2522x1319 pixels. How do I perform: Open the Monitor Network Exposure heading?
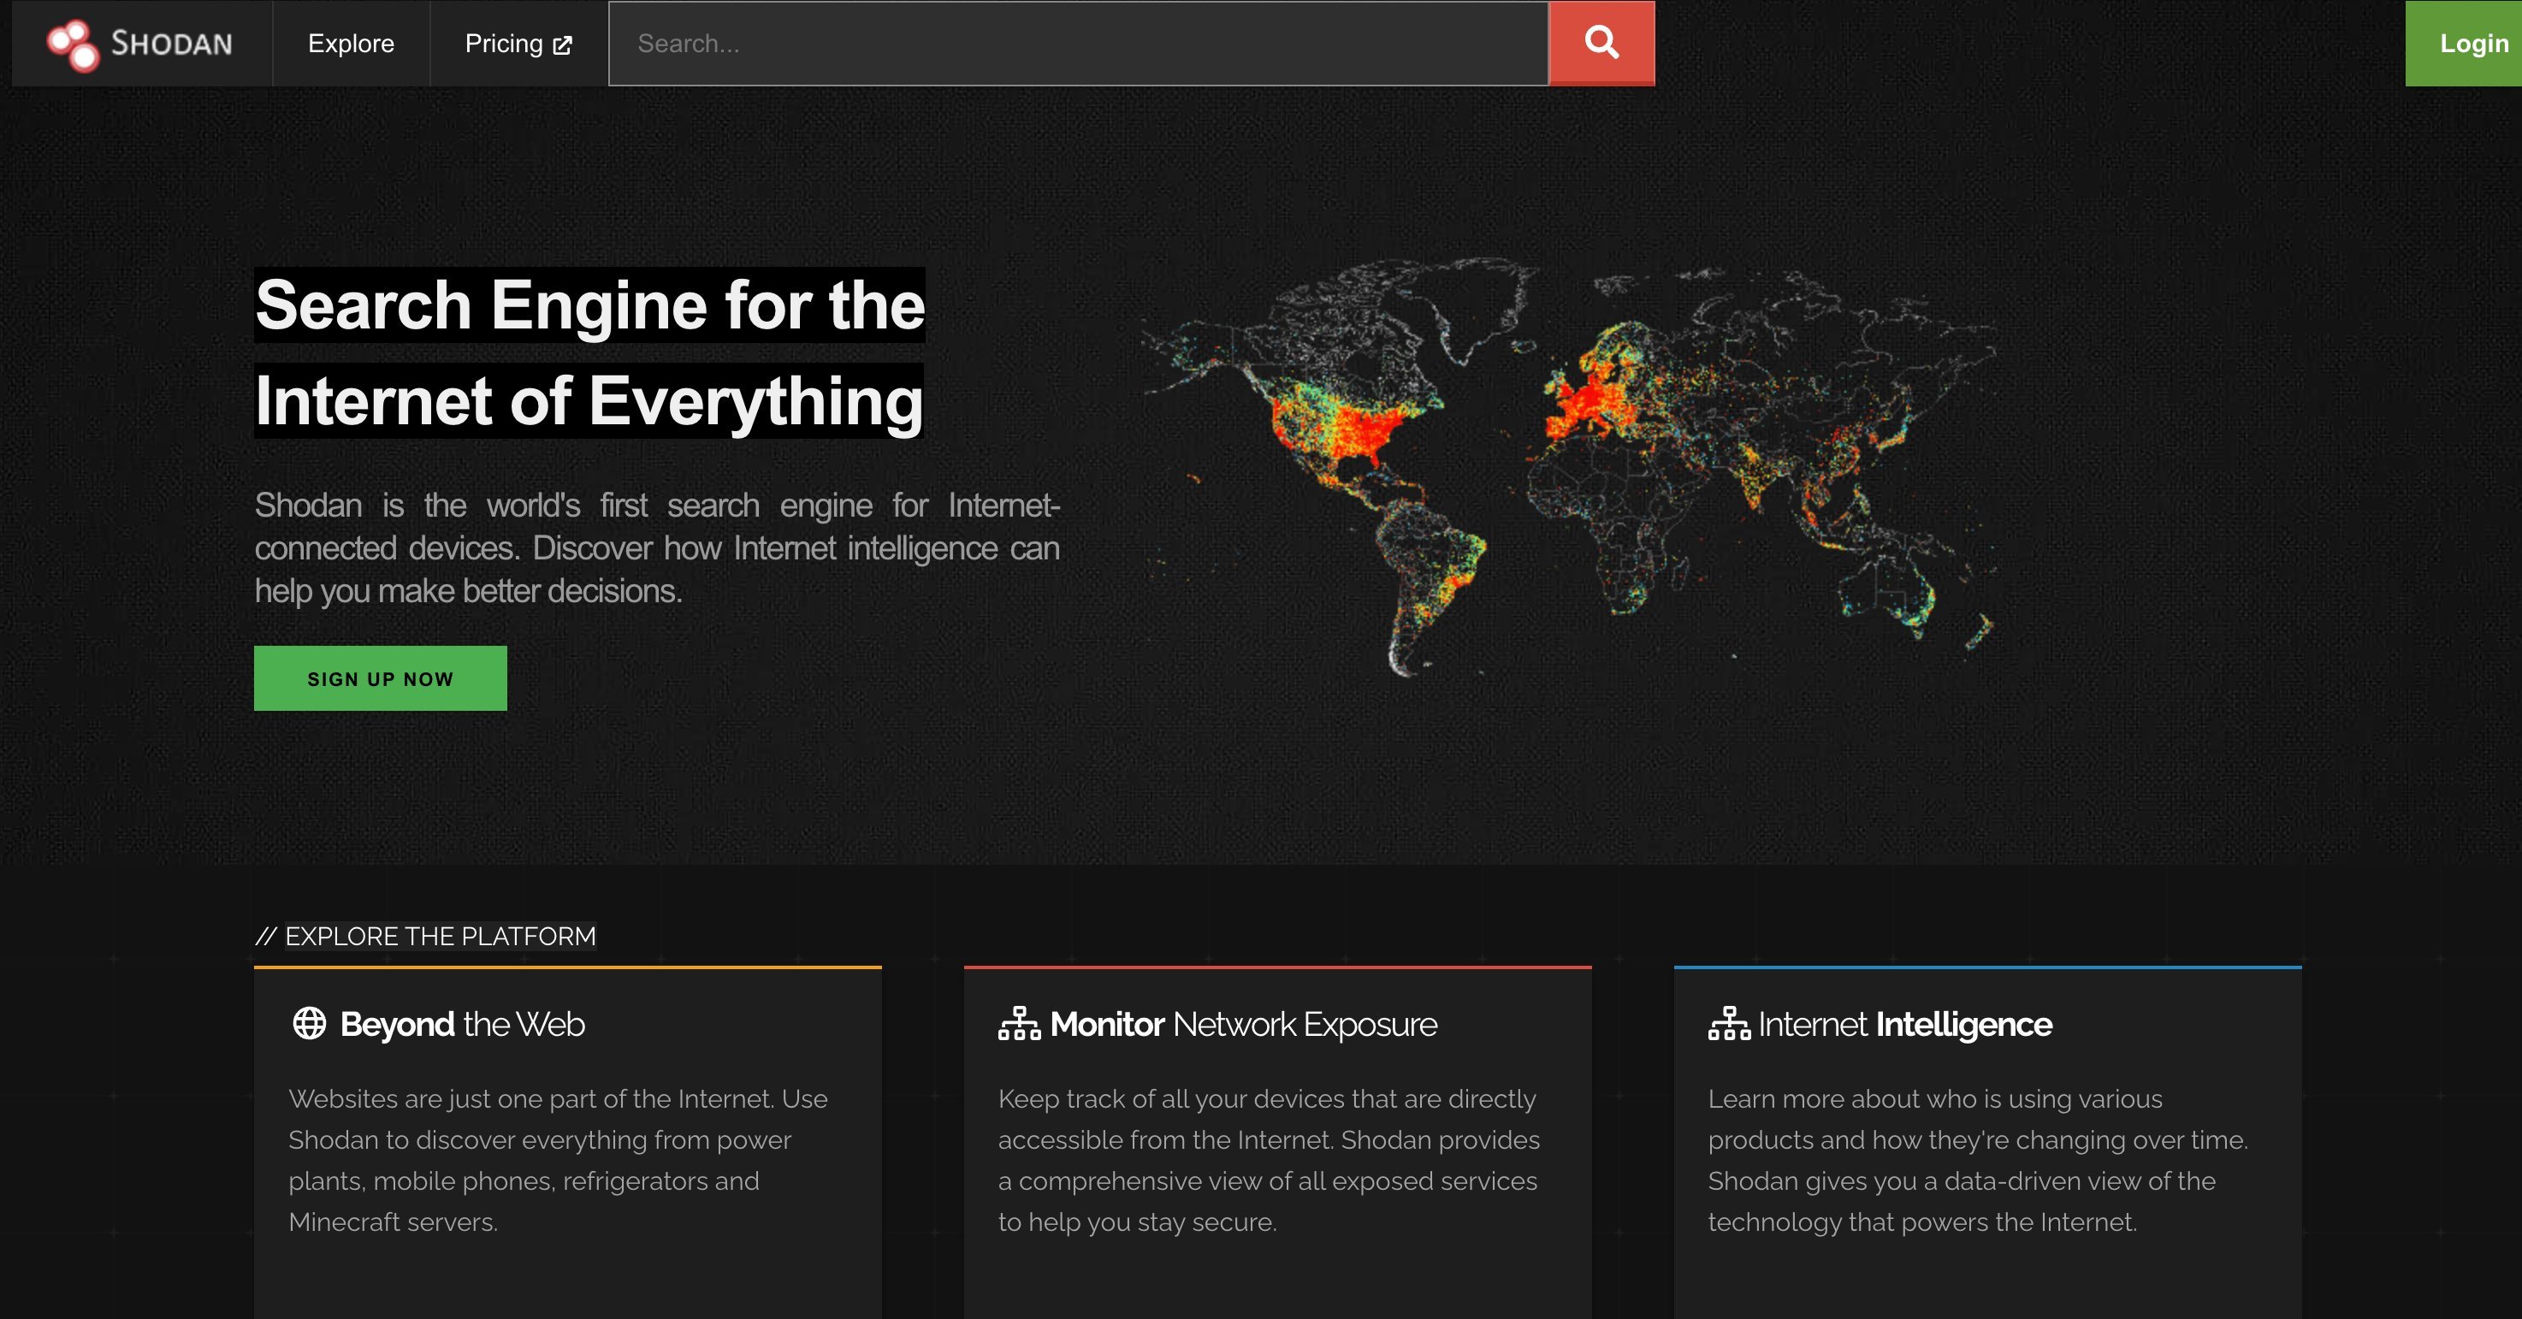(1243, 1024)
